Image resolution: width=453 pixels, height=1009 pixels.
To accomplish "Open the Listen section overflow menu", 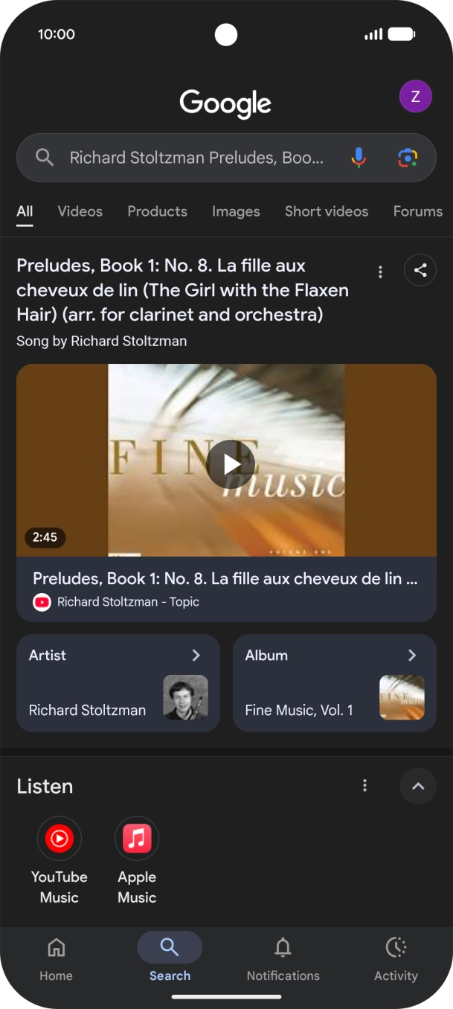I will pyautogui.click(x=364, y=785).
